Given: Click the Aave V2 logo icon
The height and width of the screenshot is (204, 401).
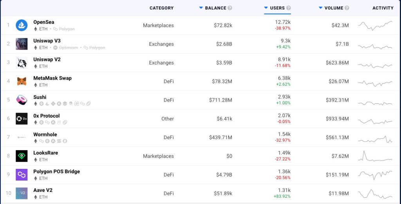Looking at the screenshot, I should (22, 193).
